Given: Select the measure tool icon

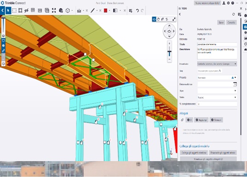Looking at the screenshot, I should click(x=79, y=11).
